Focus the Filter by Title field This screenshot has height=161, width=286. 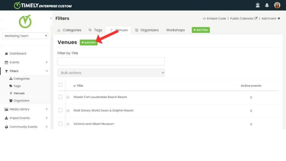111,61
